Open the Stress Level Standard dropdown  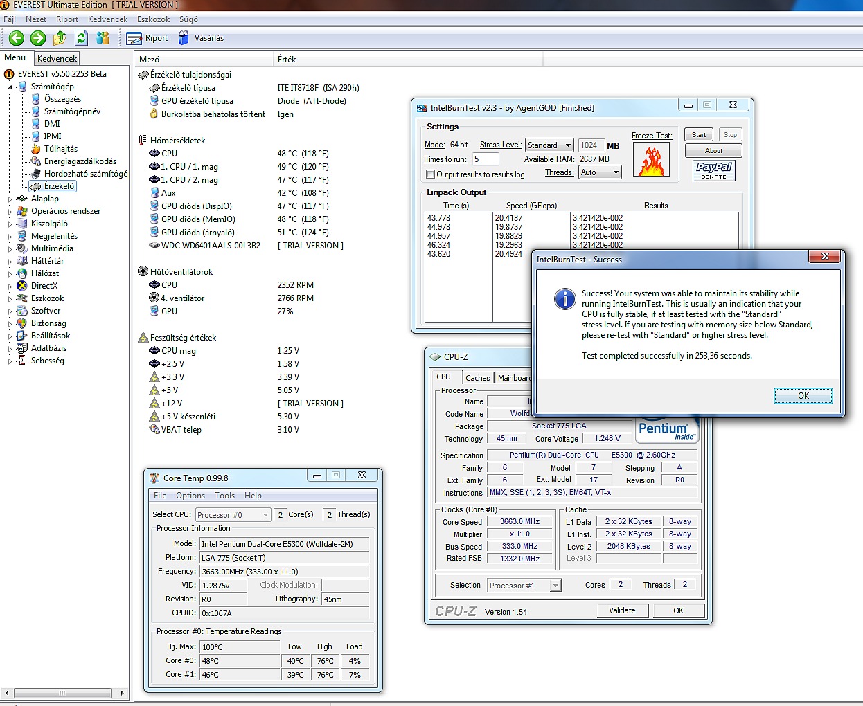coord(549,145)
